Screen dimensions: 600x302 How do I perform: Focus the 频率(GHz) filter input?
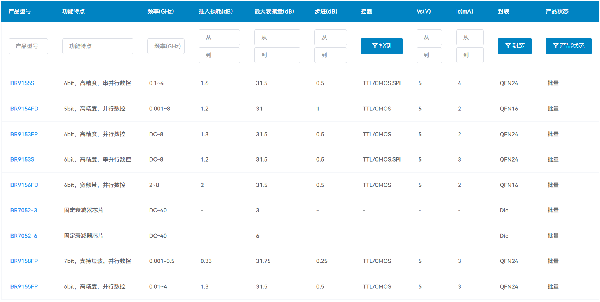(166, 46)
